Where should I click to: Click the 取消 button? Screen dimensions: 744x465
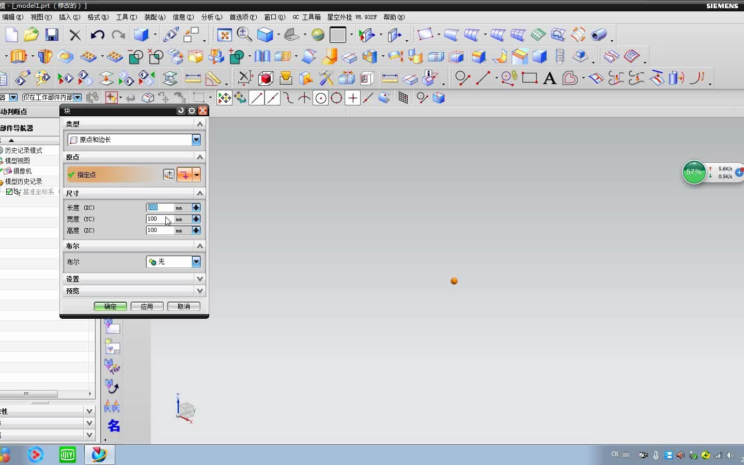[184, 306]
